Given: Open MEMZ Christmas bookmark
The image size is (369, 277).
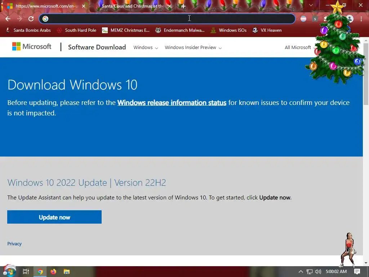Looking at the screenshot, I should click(x=126, y=30).
